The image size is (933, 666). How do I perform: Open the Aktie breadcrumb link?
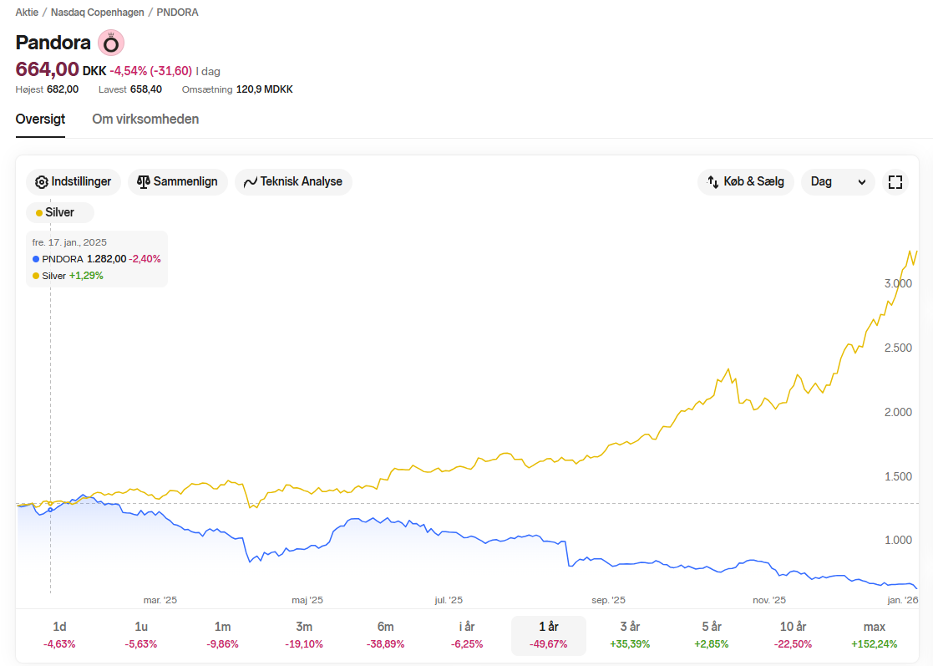(x=27, y=13)
